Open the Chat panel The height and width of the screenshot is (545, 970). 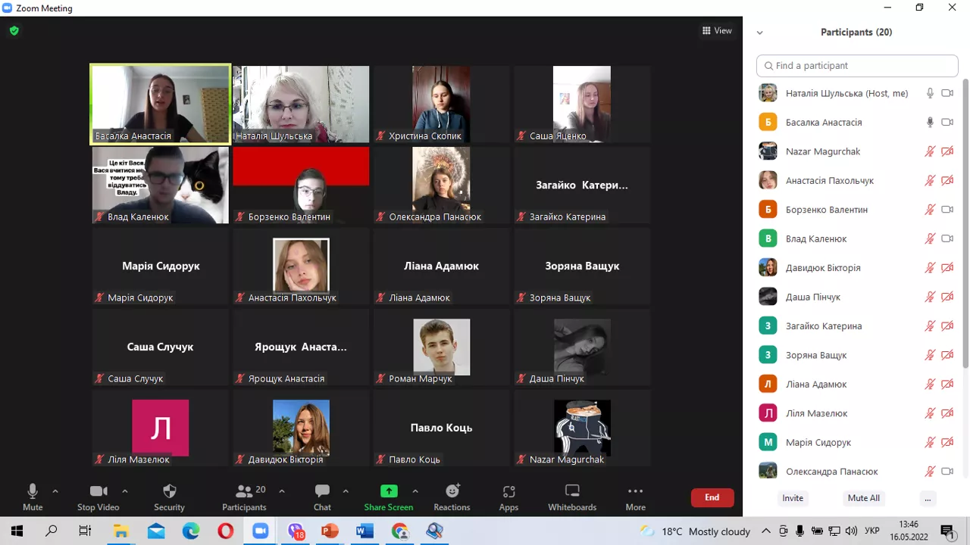tap(322, 497)
